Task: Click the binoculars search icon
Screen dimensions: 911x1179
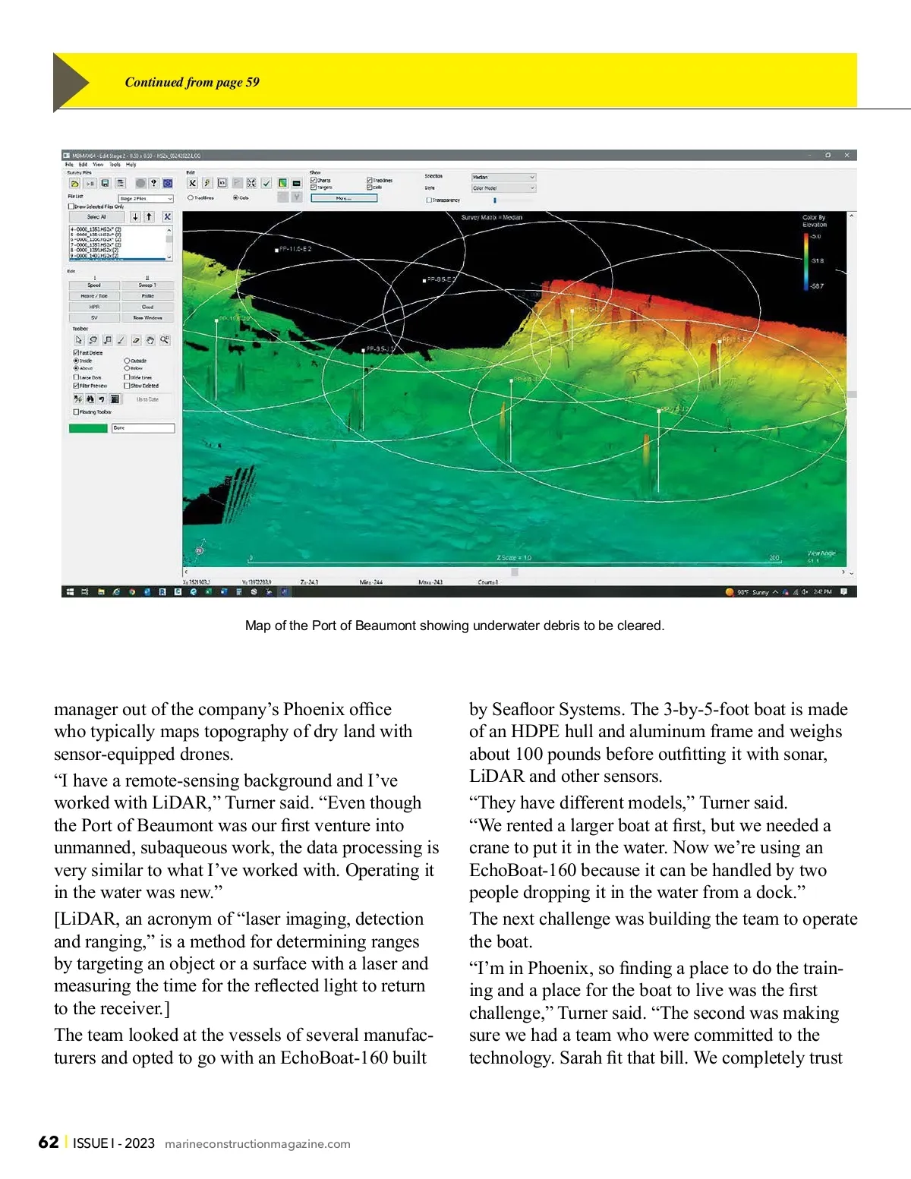Action: tap(90, 399)
